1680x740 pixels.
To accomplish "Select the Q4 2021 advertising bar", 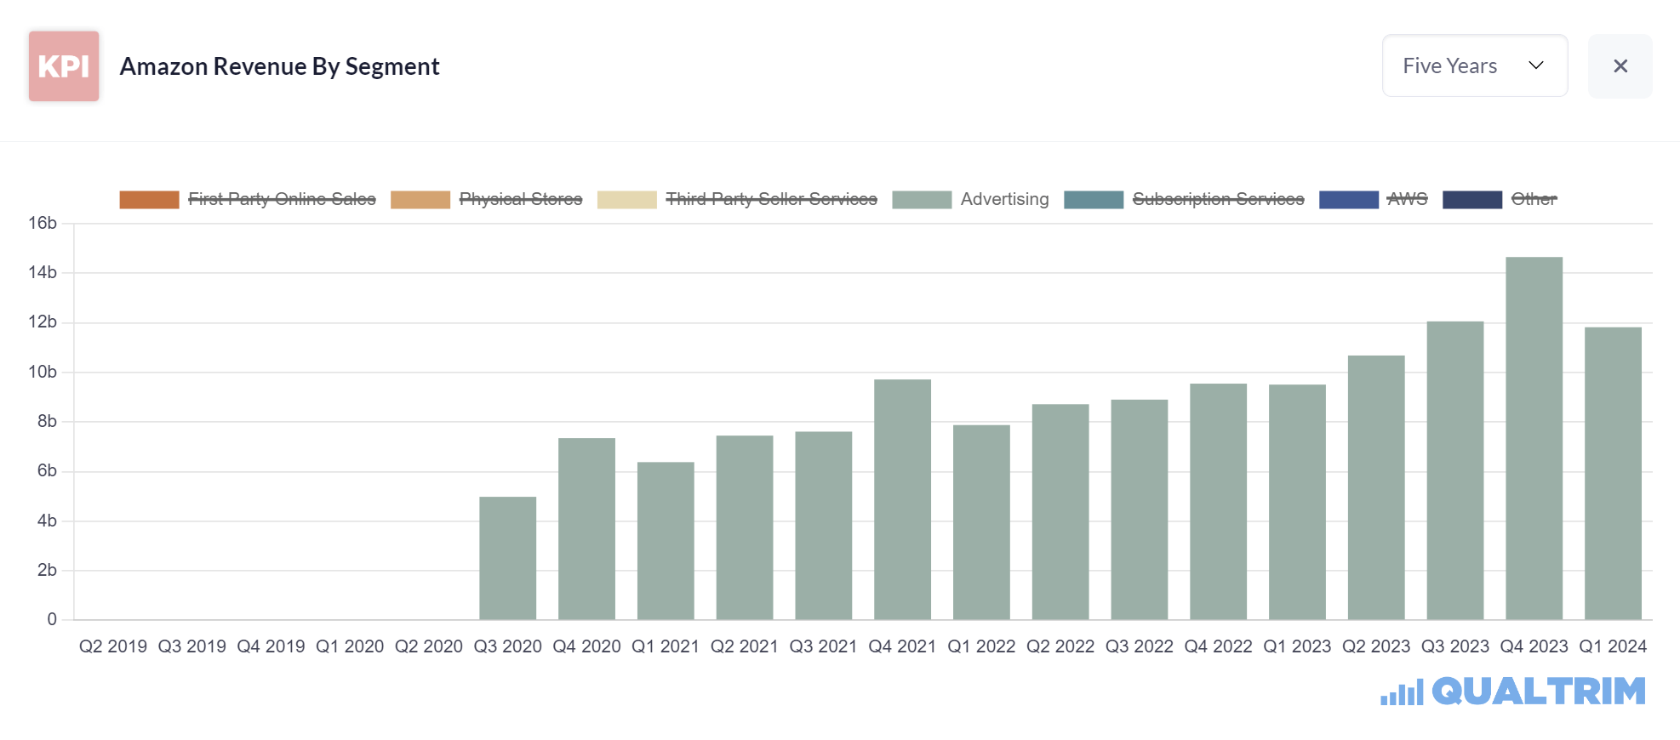I will point(903,499).
